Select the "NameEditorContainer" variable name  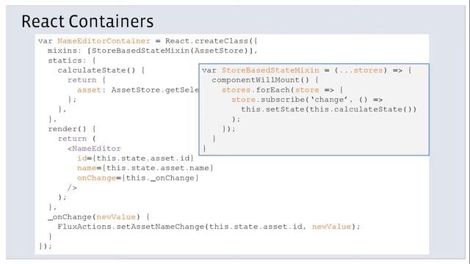pos(104,41)
